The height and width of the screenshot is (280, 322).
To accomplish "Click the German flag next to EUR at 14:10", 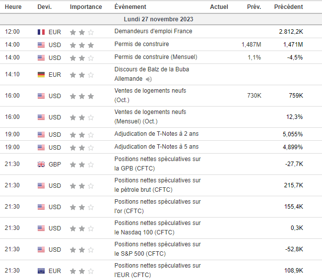I will pos(41,75).
